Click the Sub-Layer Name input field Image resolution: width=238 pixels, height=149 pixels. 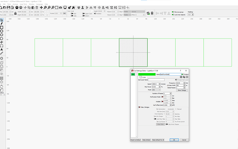coord(156,80)
